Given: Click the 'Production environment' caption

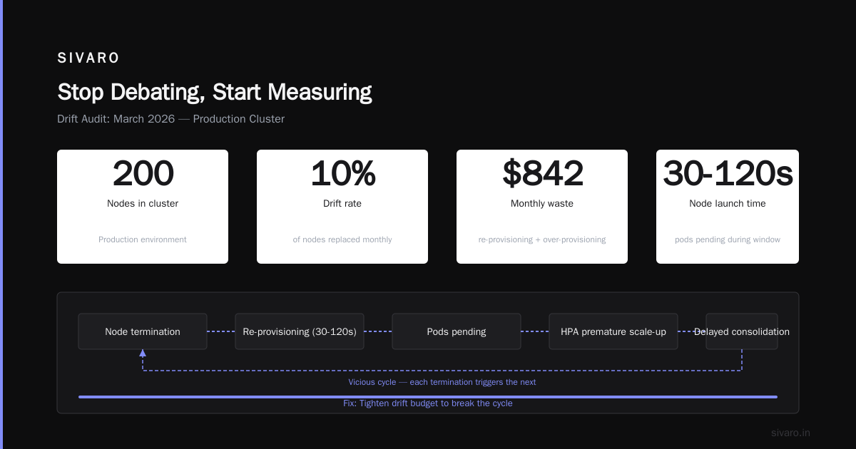Looking at the screenshot, I should tap(143, 239).
